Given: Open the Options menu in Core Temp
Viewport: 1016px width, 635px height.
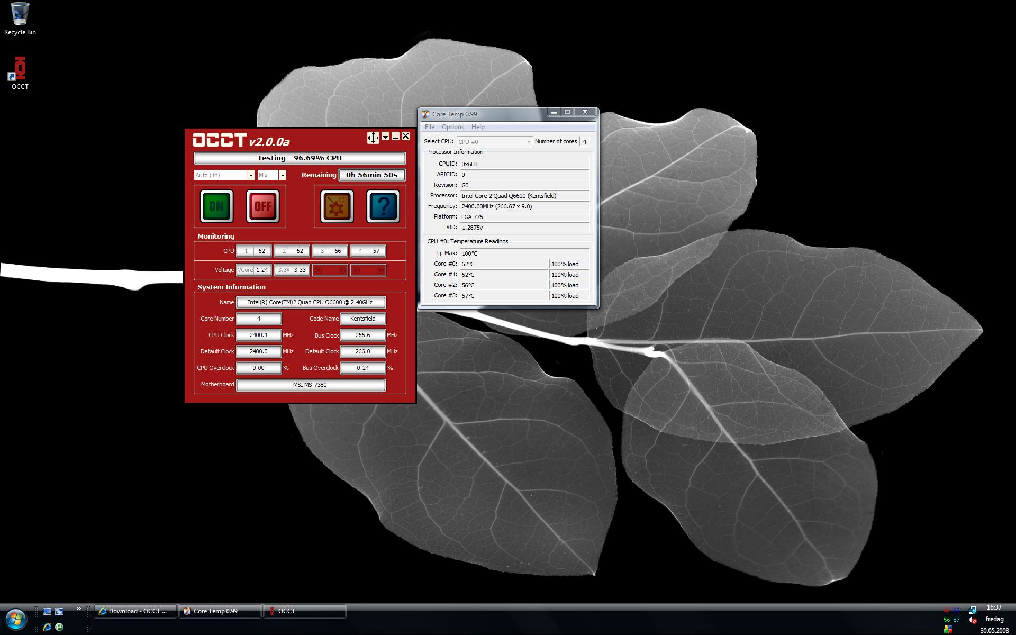Looking at the screenshot, I should [x=453, y=127].
